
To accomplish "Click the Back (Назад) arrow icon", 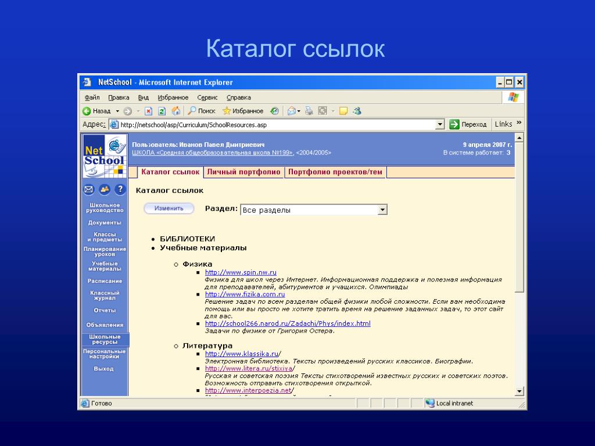I will pos(87,111).
